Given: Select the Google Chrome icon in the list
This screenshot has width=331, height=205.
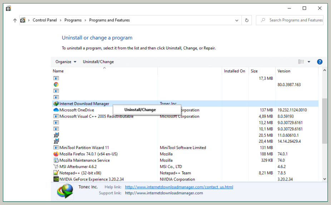Looking at the screenshot, I should [56, 84].
